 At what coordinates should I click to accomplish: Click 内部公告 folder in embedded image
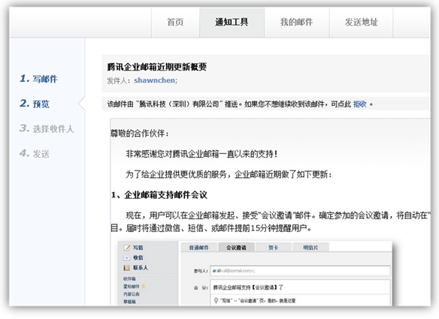coord(132,294)
